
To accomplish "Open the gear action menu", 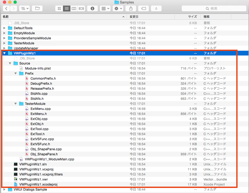I will (118, 8).
